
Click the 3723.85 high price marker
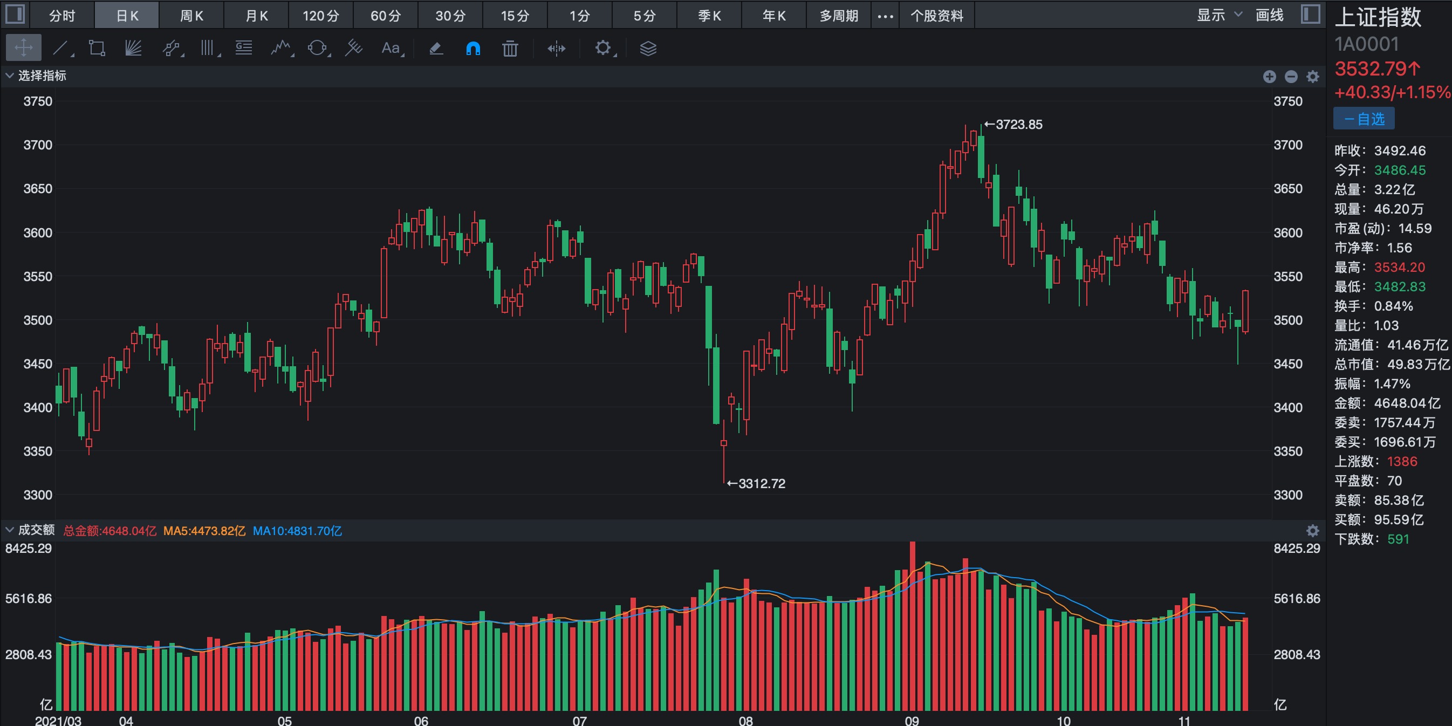[1013, 124]
